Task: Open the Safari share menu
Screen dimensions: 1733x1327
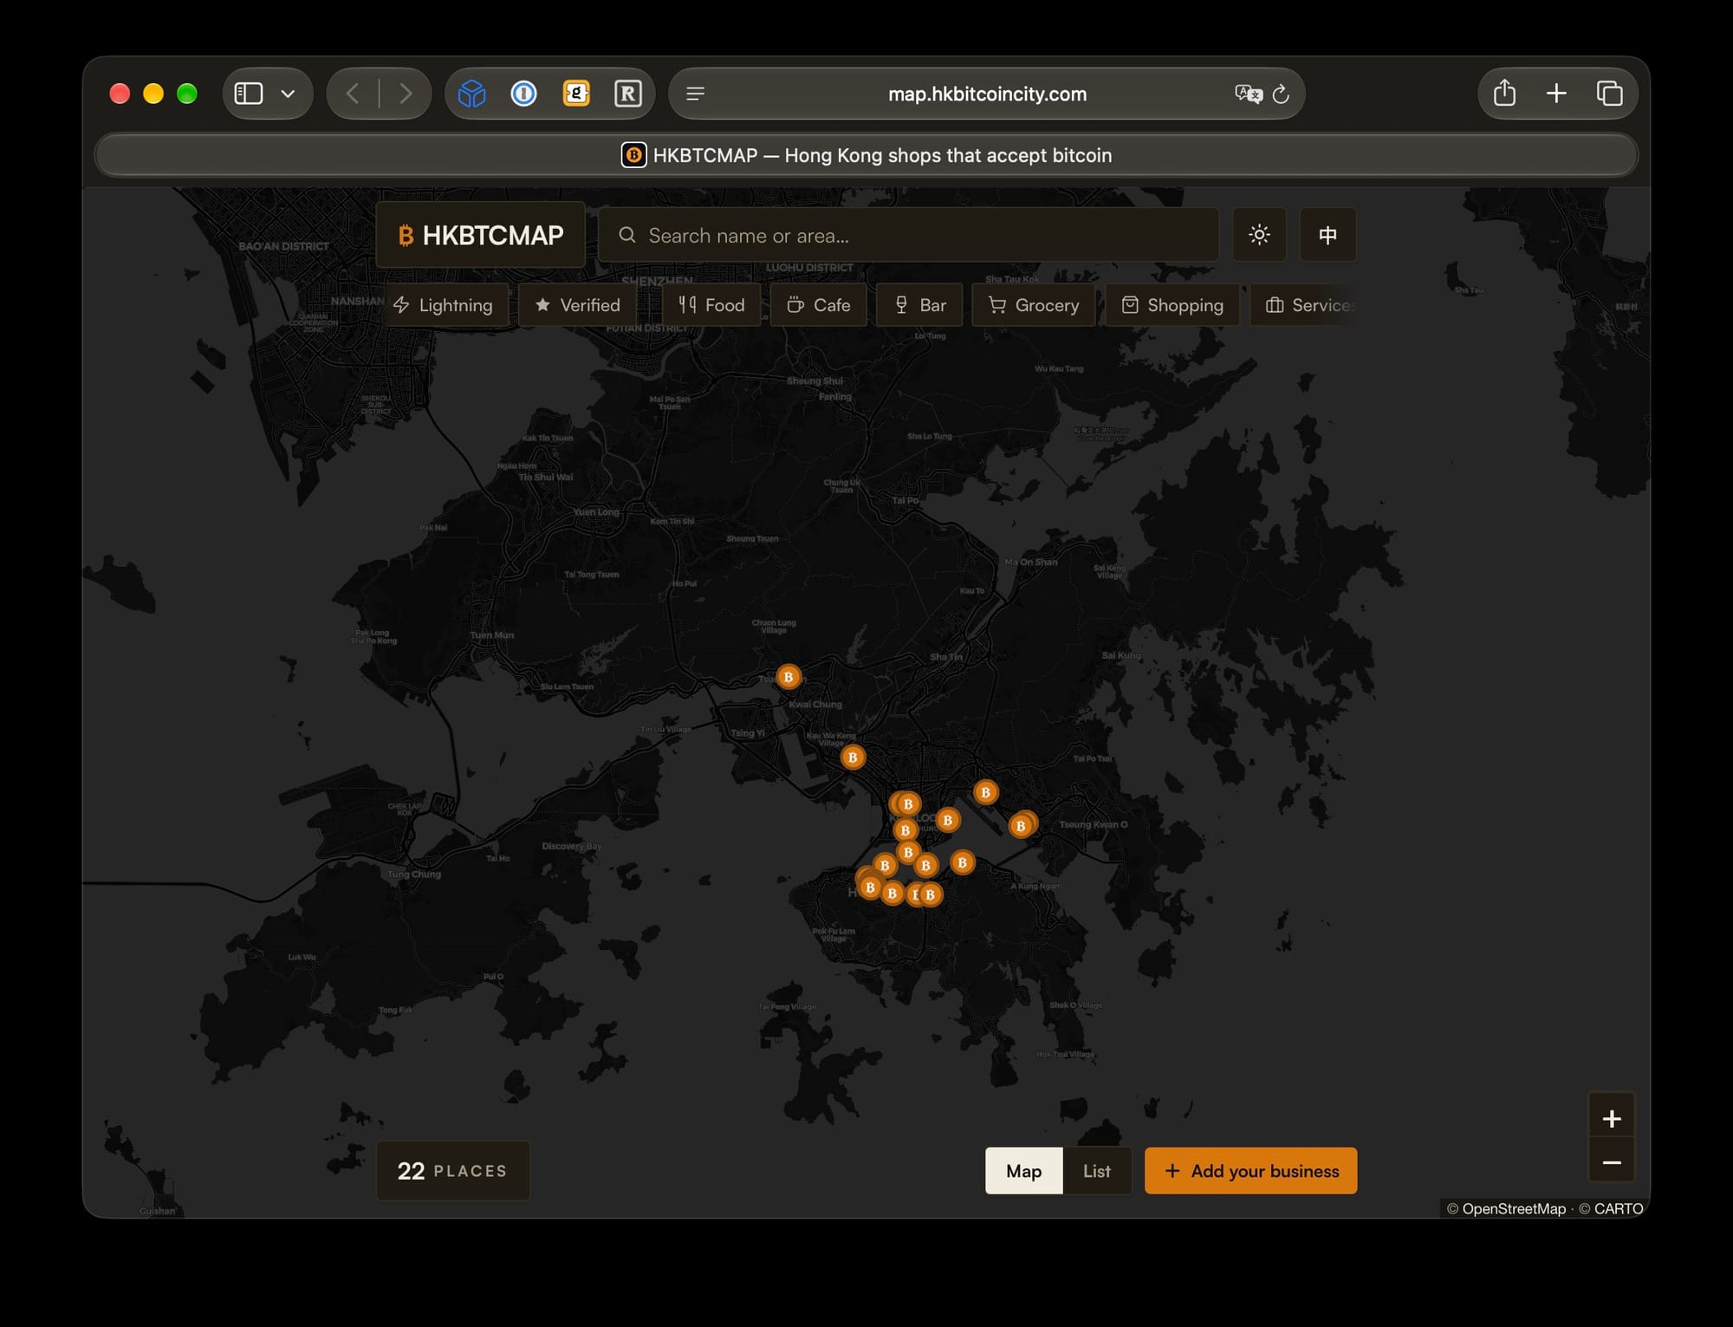Action: (x=1505, y=93)
